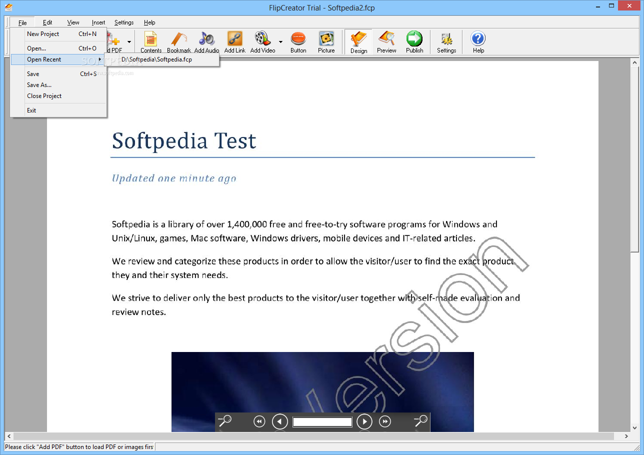The width and height of the screenshot is (644, 455).
Task: Switch to Design mode
Action: (358, 42)
